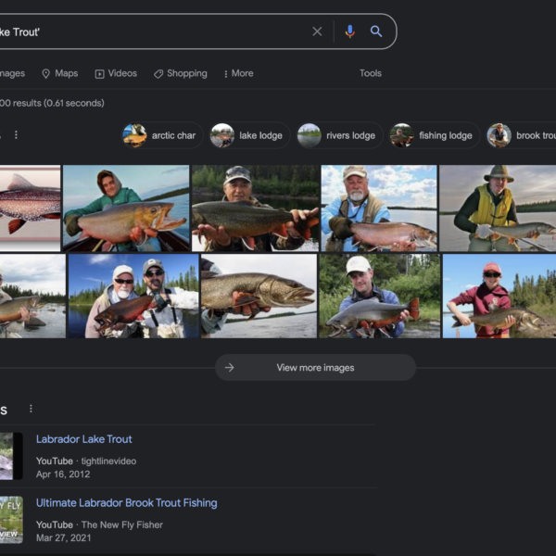Select the lake lodge suggestion chip

pyautogui.click(x=248, y=135)
